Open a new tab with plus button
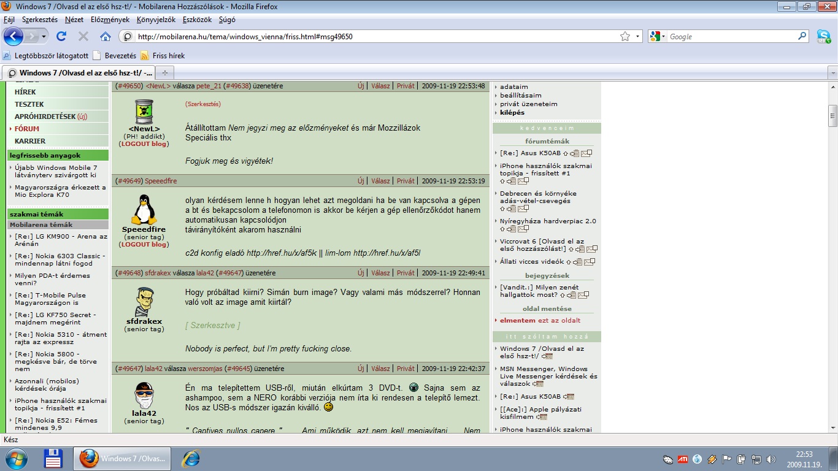The width and height of the screenshot is (838, 471). pyautogui.click(x=164, y=72)
